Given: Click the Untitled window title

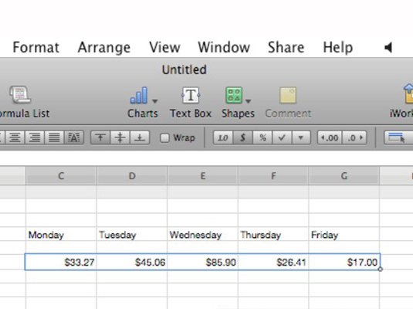Looking at the screenshot, I should pos(184,70).
